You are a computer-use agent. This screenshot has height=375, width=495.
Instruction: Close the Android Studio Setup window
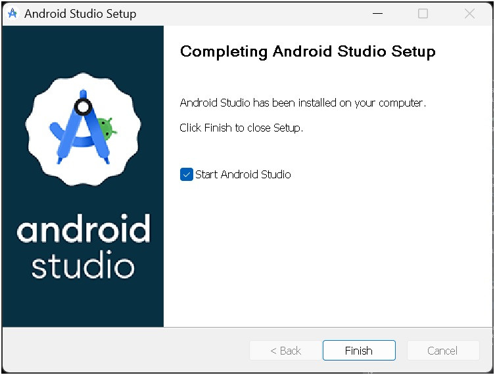click(469, 14)
